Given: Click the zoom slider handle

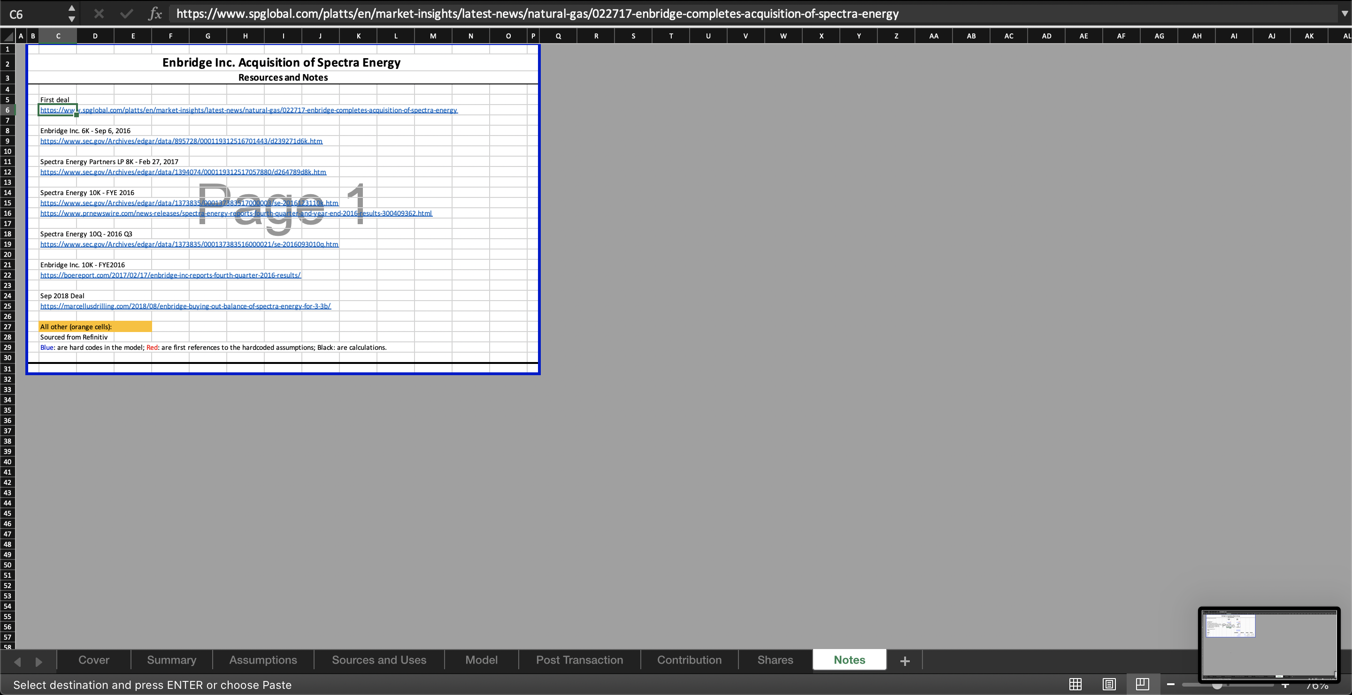Looking at the screenshot, I should (x=1217, y=686).
